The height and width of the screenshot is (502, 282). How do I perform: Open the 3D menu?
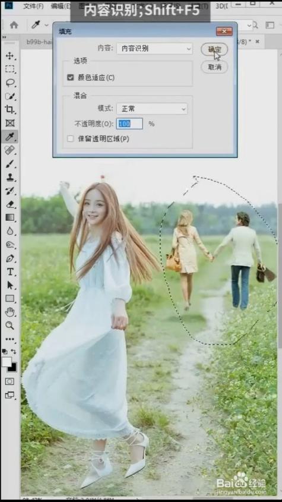tap(221, 6)
